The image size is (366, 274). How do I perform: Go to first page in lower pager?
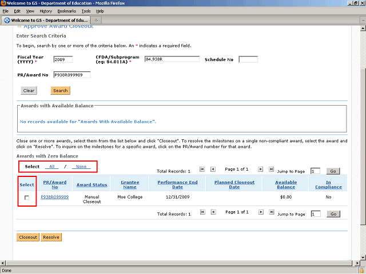(x=202, y=212)
